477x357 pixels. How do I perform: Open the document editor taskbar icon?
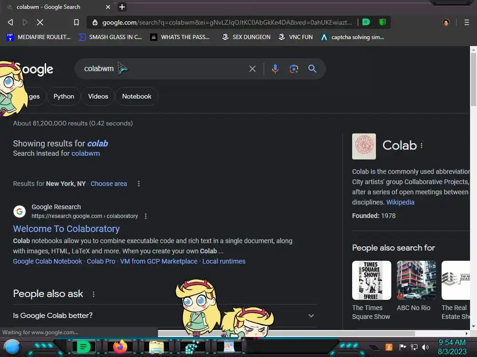[229, 347]
